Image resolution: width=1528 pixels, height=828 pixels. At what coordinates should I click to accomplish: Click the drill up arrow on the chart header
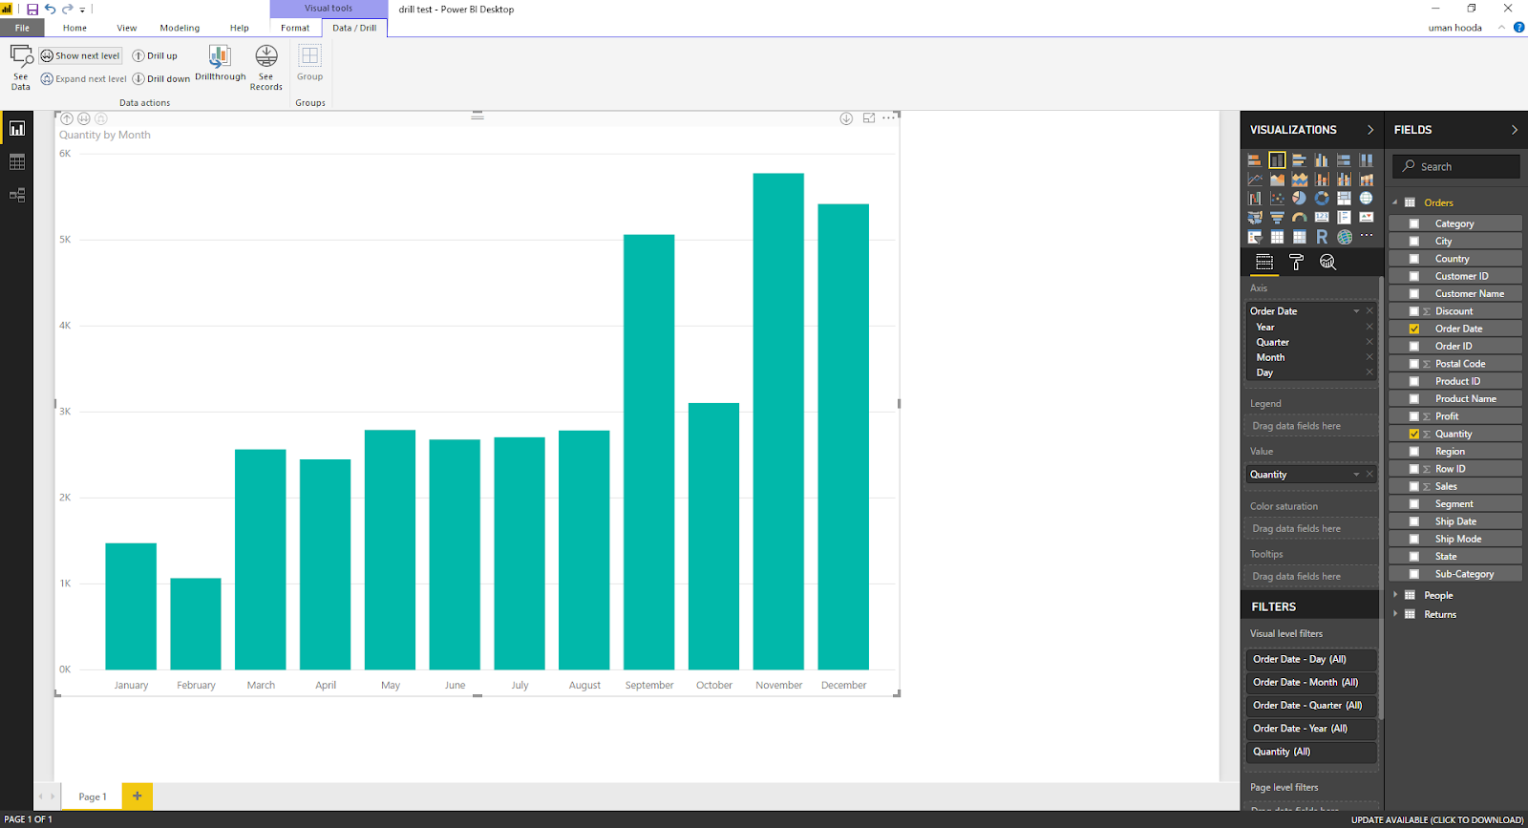click(67, 118)
